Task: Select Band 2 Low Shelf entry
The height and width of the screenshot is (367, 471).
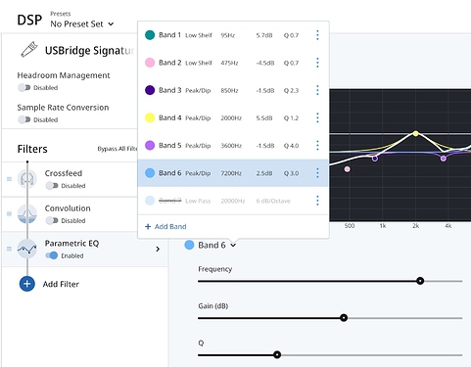Action: [x=233, y=63]
